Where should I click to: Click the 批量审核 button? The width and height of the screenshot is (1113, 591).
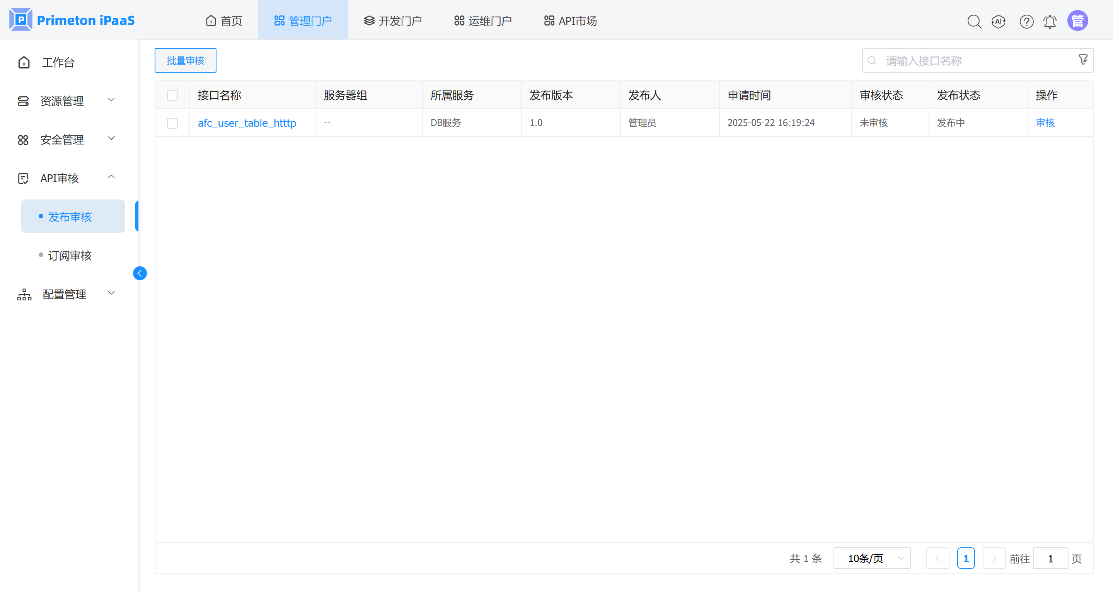click(185, 60)
